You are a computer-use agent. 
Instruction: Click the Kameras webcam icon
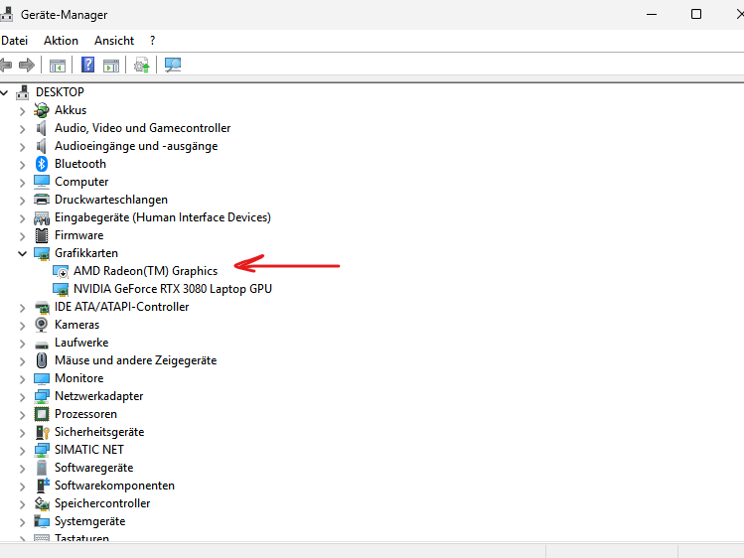(42, 325)
